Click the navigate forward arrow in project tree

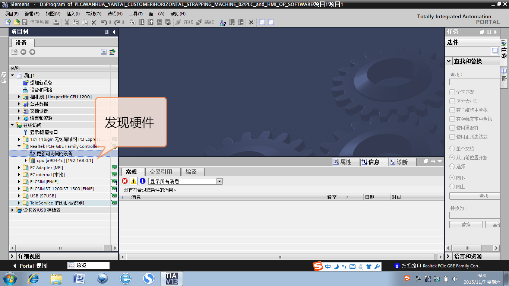32,52
